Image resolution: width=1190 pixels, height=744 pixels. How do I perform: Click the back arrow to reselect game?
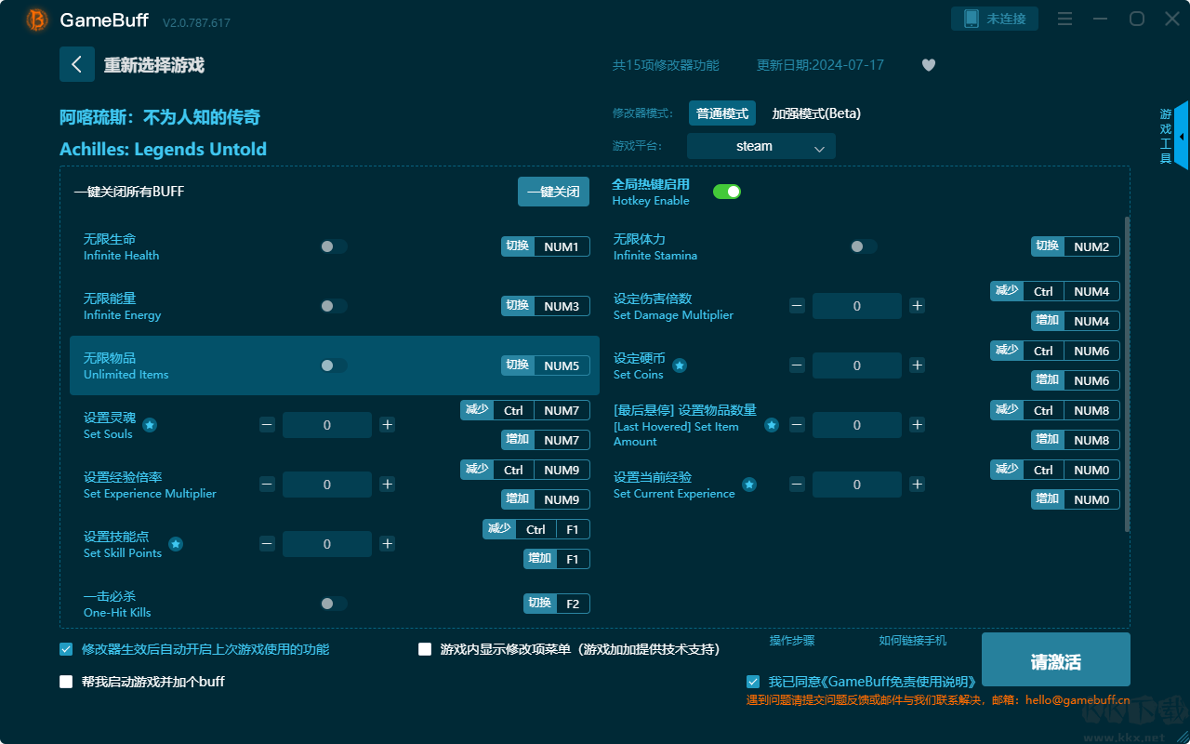77,64
